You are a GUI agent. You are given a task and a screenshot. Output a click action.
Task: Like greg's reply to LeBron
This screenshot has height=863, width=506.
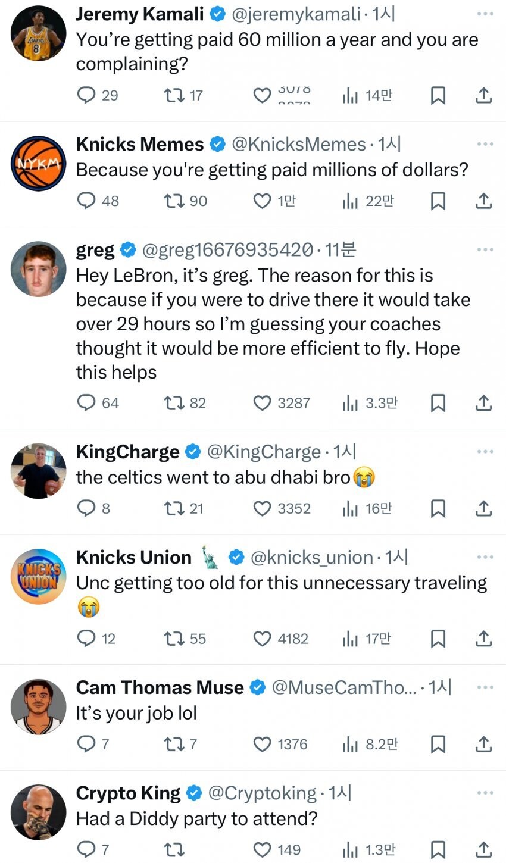(263, 404)
